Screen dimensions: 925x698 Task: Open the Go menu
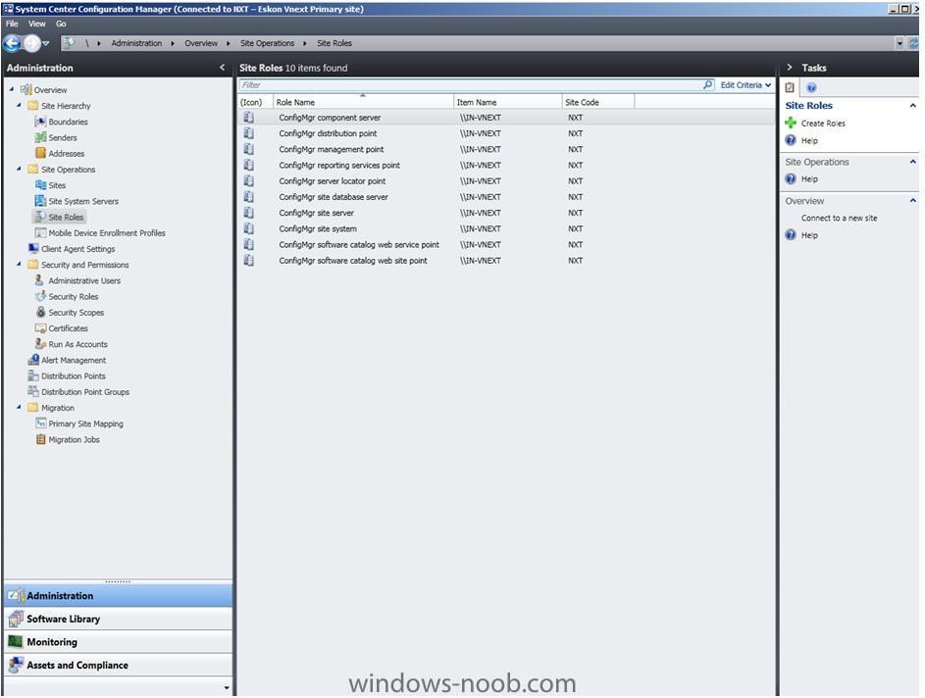pyautogui.click(x=61, y=24)
